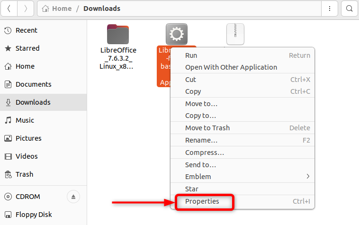Click Open With Other Application

click(231, 67)
